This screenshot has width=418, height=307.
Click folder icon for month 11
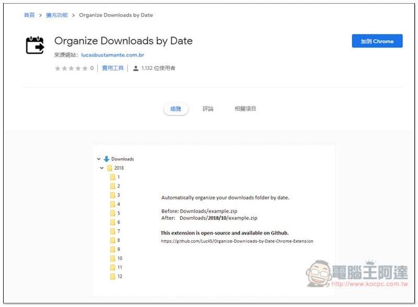113,267
